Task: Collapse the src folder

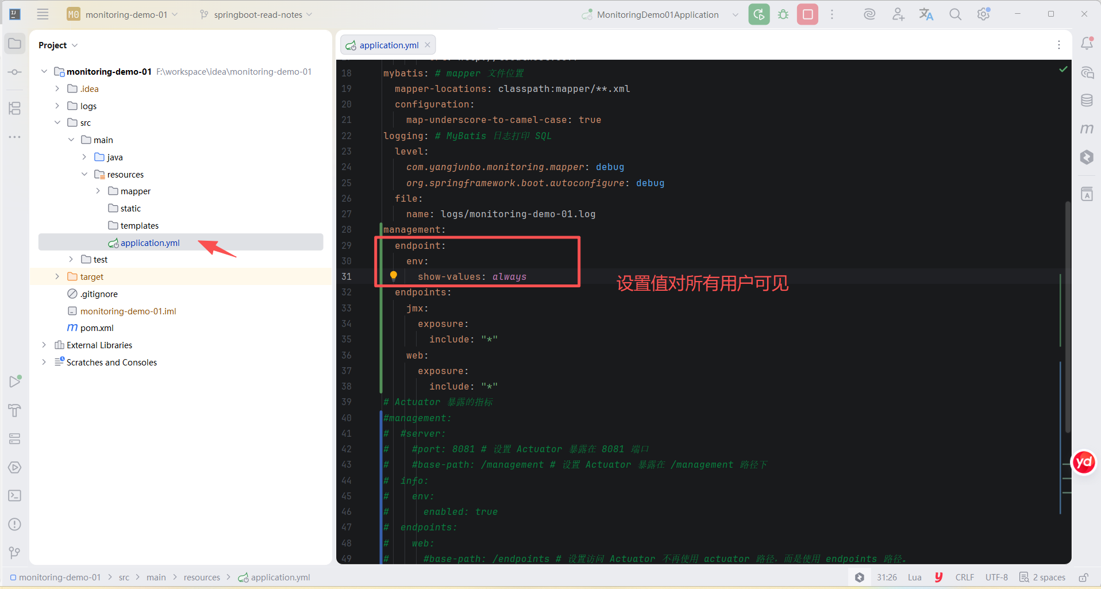Action: pos(57,122)
